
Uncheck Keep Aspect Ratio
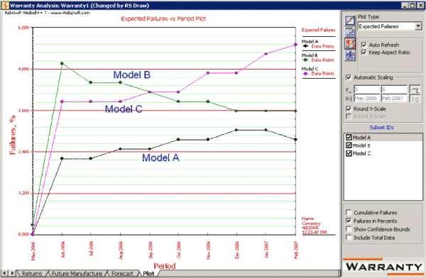pyautogui.click(x=364, y=52)
